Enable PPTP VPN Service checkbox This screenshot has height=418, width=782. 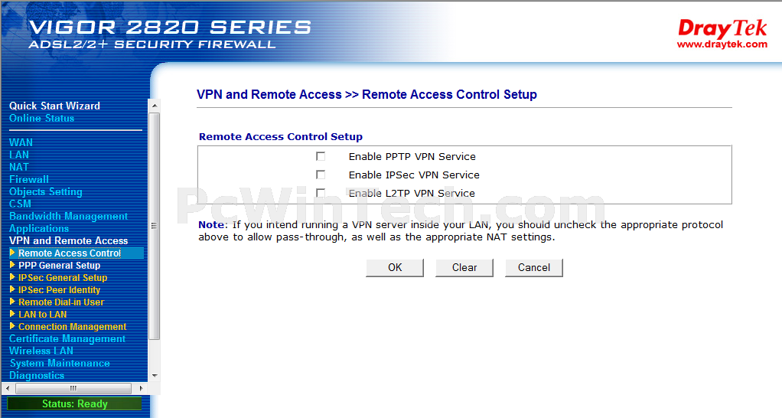pos(321,157)
